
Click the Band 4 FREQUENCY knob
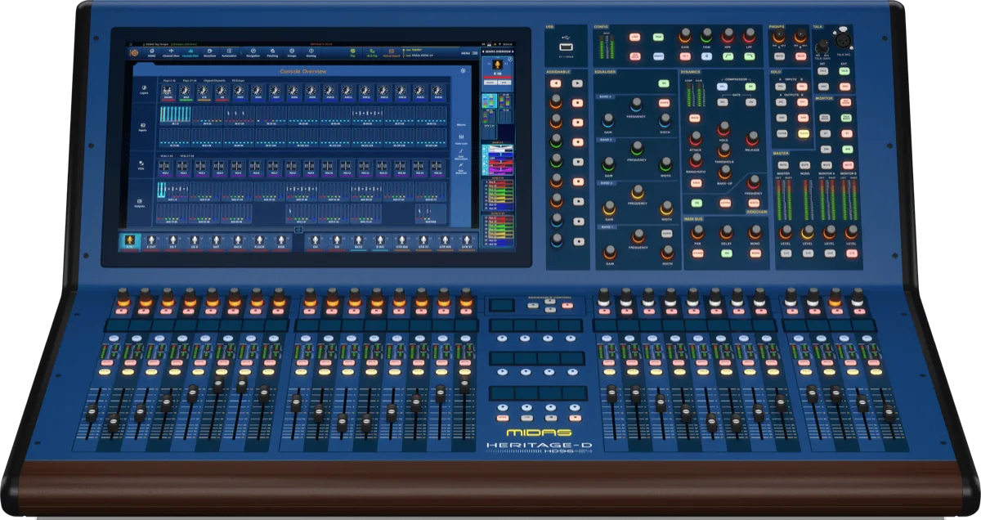(x=636, y=104)
